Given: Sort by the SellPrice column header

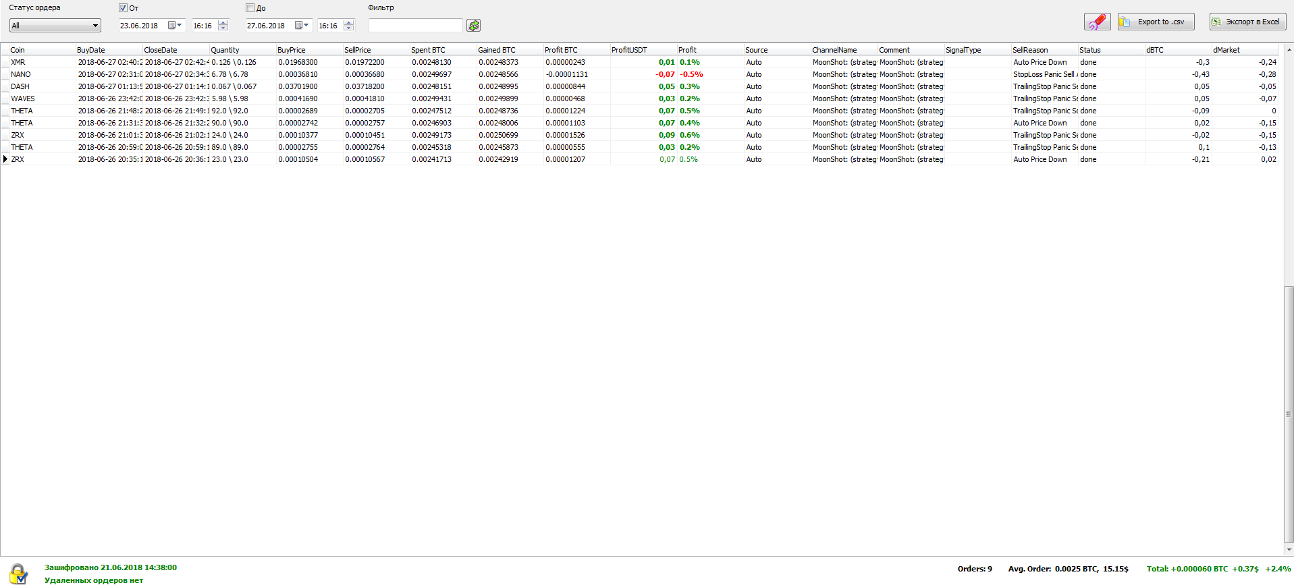Looking at the screenshot, I should point(376,50).
